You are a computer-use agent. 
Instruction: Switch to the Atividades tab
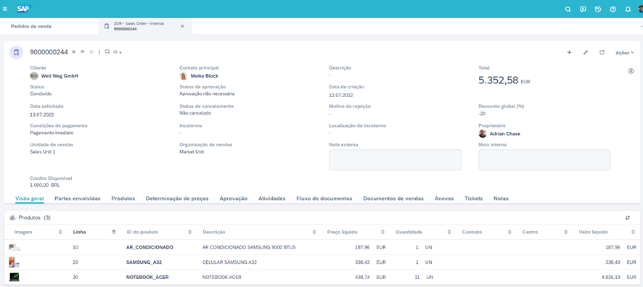point(272,198)
